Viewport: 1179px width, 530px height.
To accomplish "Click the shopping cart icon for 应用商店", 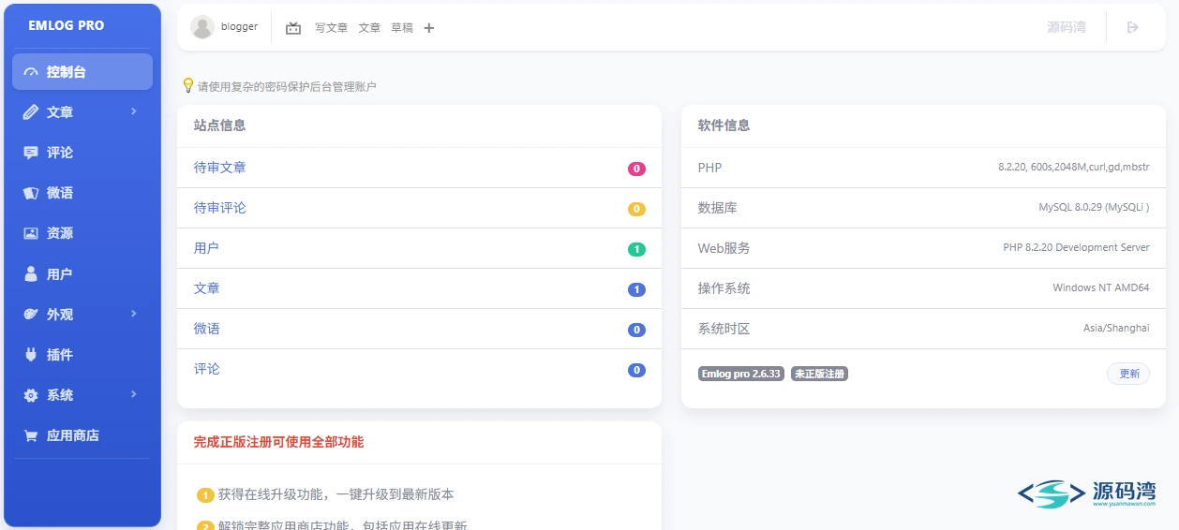I will pos(31,435).
